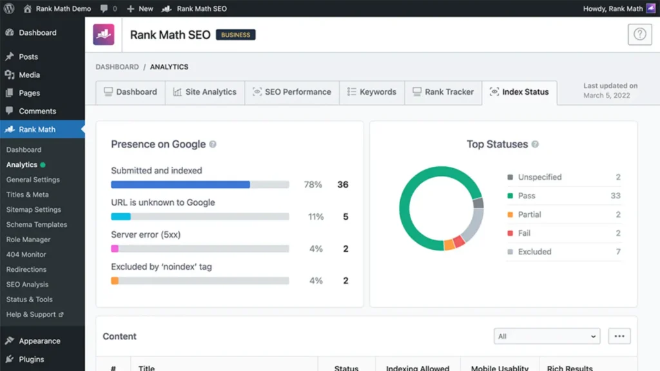Screen dimensions: 660x371
Task: Click the Pass count value 33
Action: coord(616,196)
